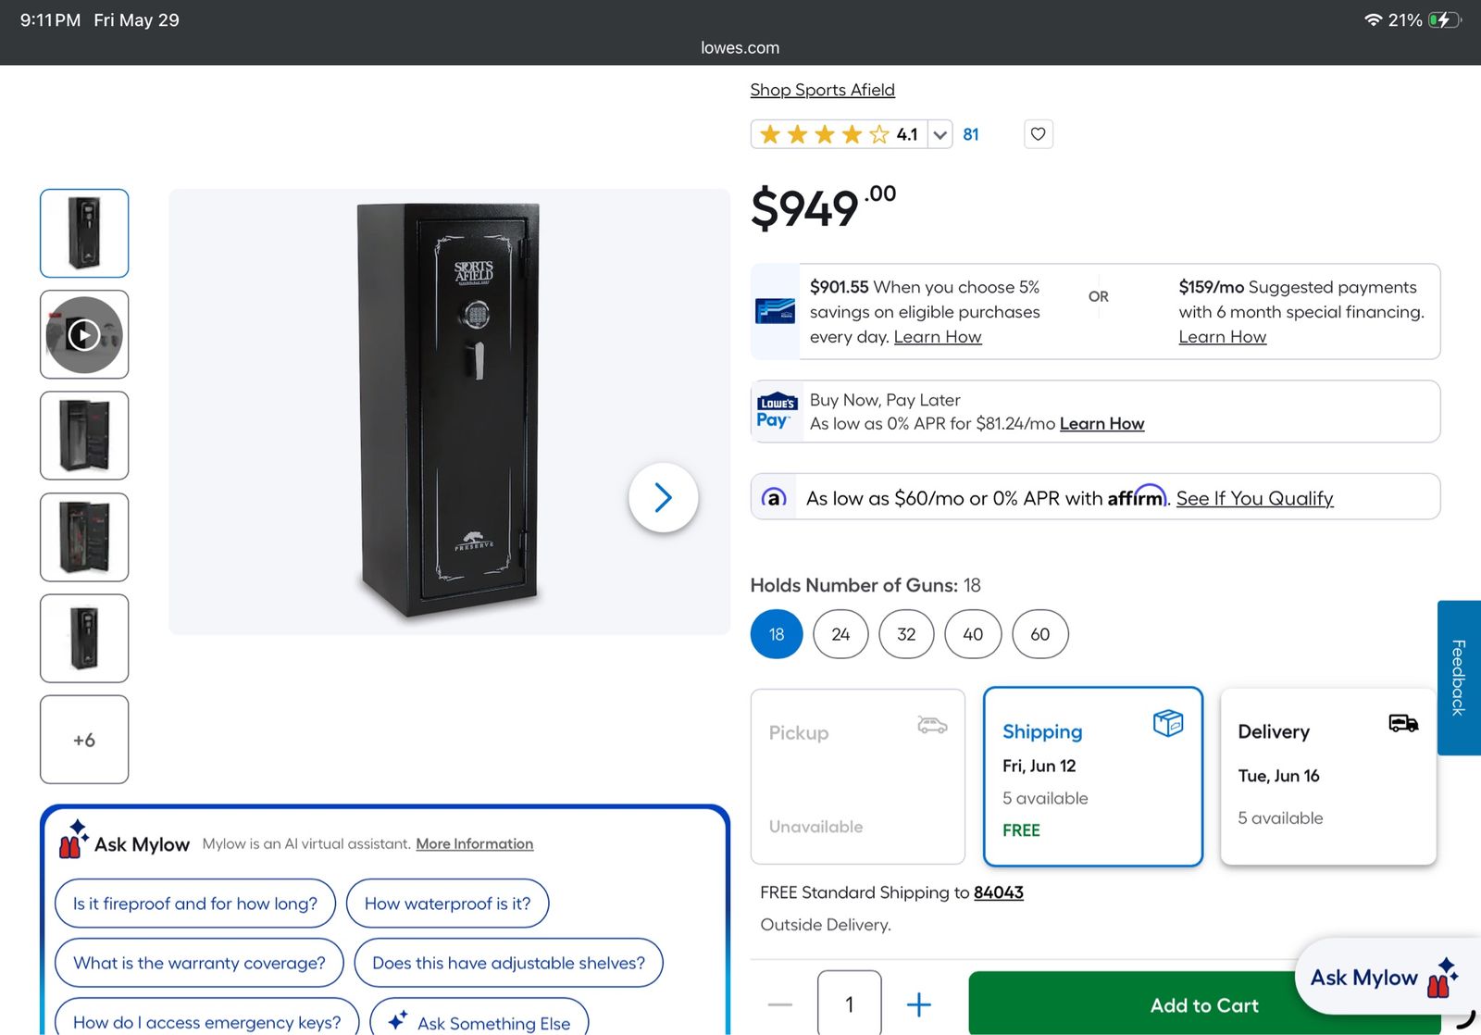Tap the lowes.com address bar
Screen dimensions: 1481x1035
click(x=740, y=48)
